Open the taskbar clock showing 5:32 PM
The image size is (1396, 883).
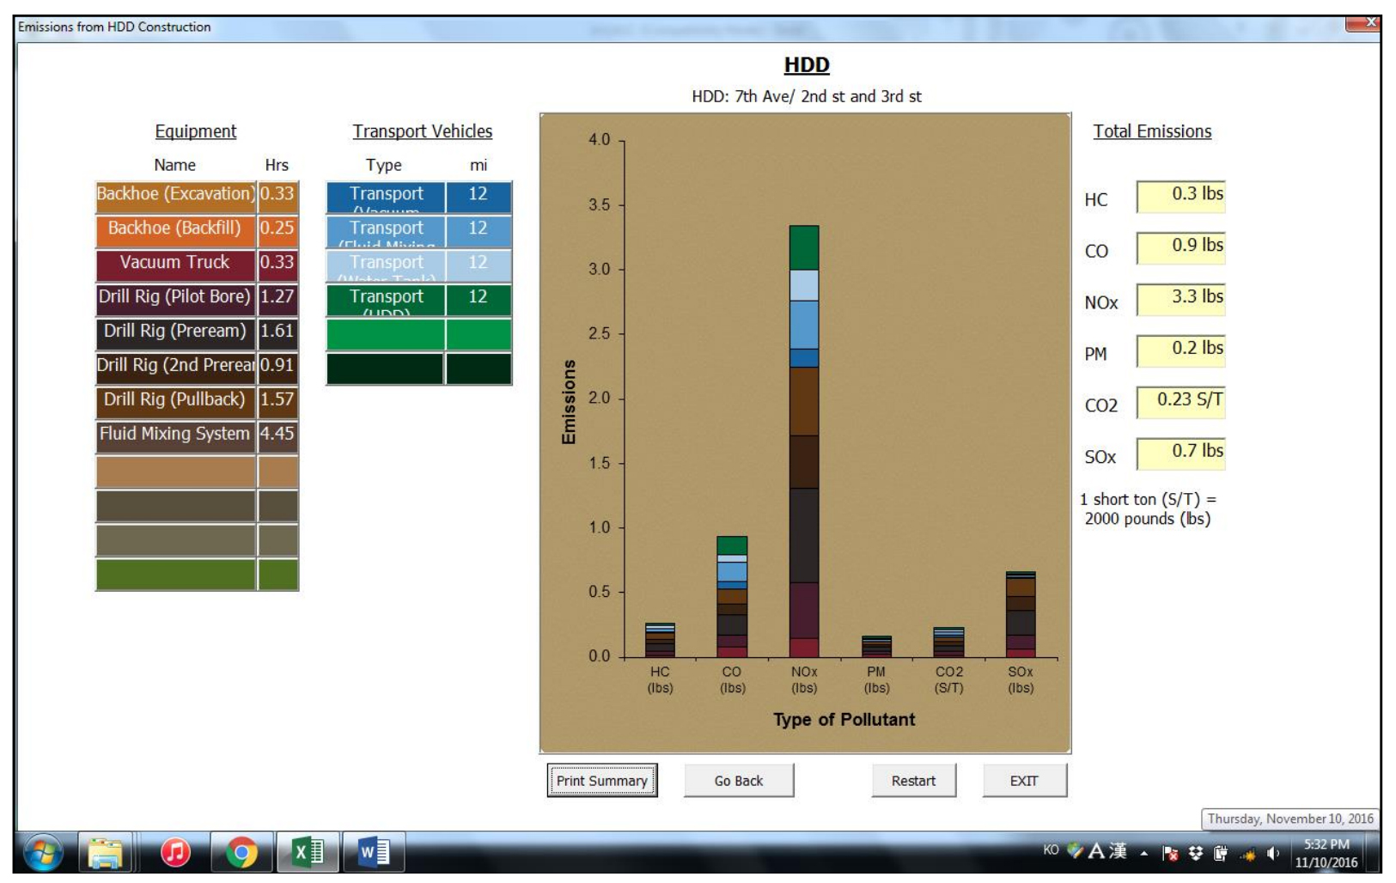1326,853
